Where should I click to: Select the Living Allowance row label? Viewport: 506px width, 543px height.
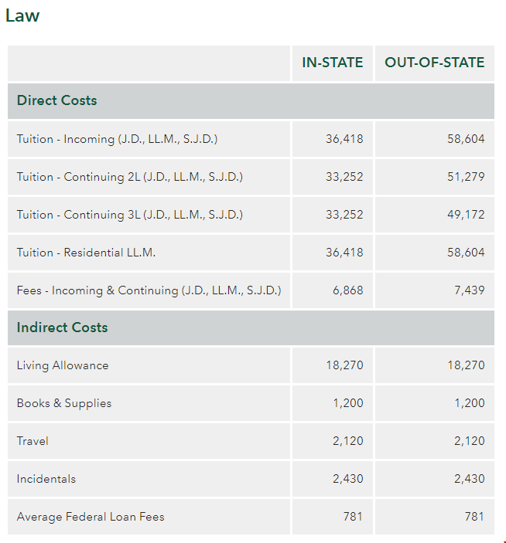63,365
